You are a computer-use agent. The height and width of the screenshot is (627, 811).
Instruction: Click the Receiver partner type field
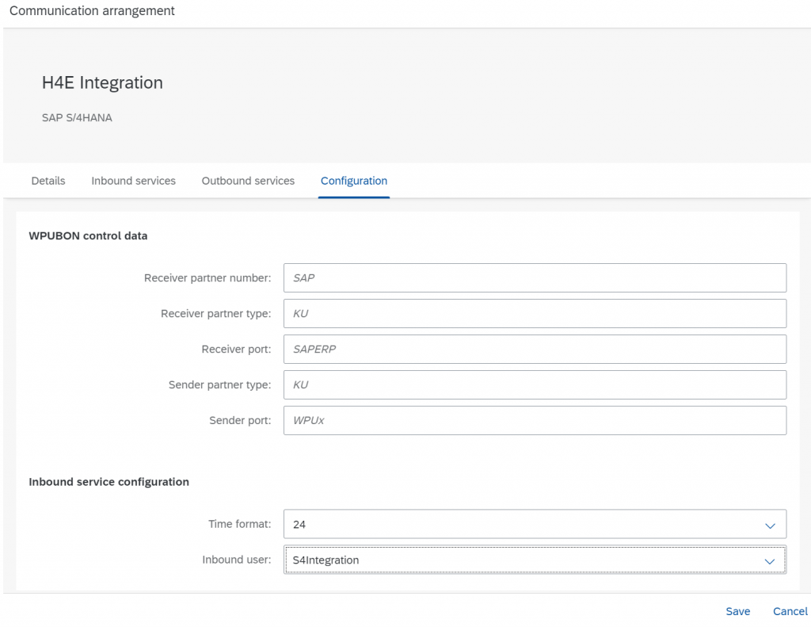[535, 313]
